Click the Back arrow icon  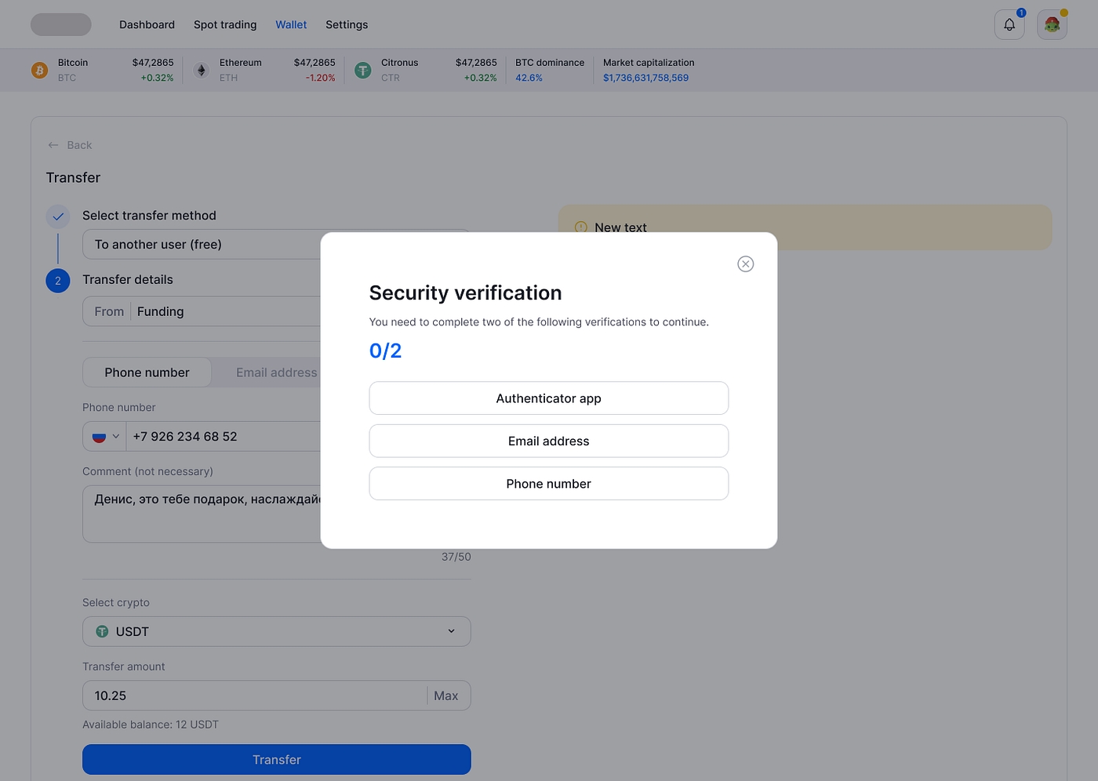coord(53,145)
